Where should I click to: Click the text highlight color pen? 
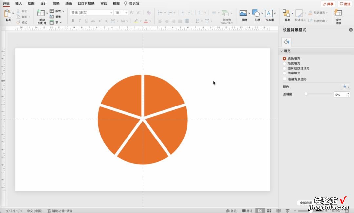tap(136, 21)
